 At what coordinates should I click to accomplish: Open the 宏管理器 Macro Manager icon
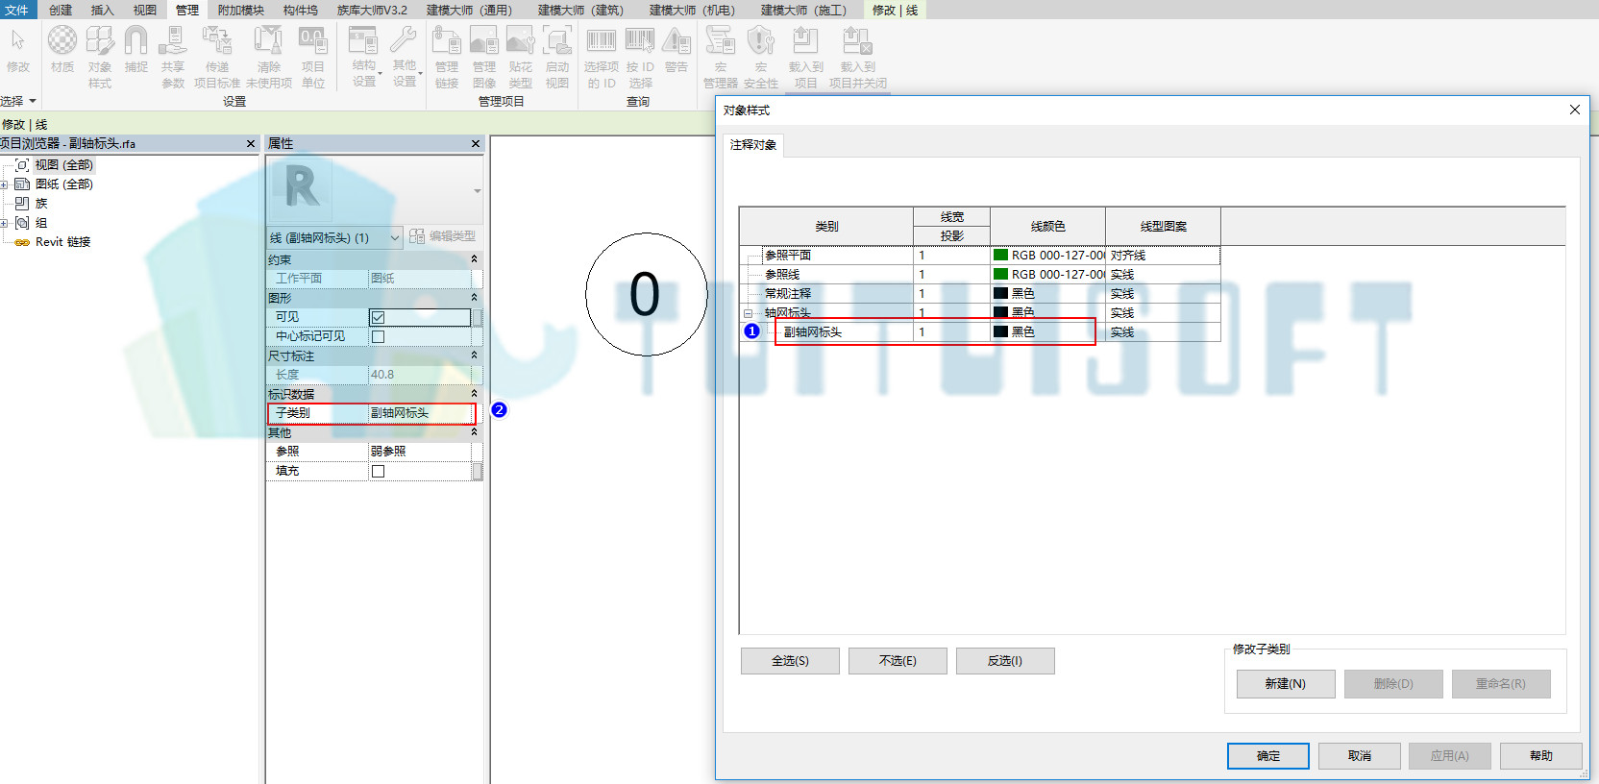pos(720,57)
